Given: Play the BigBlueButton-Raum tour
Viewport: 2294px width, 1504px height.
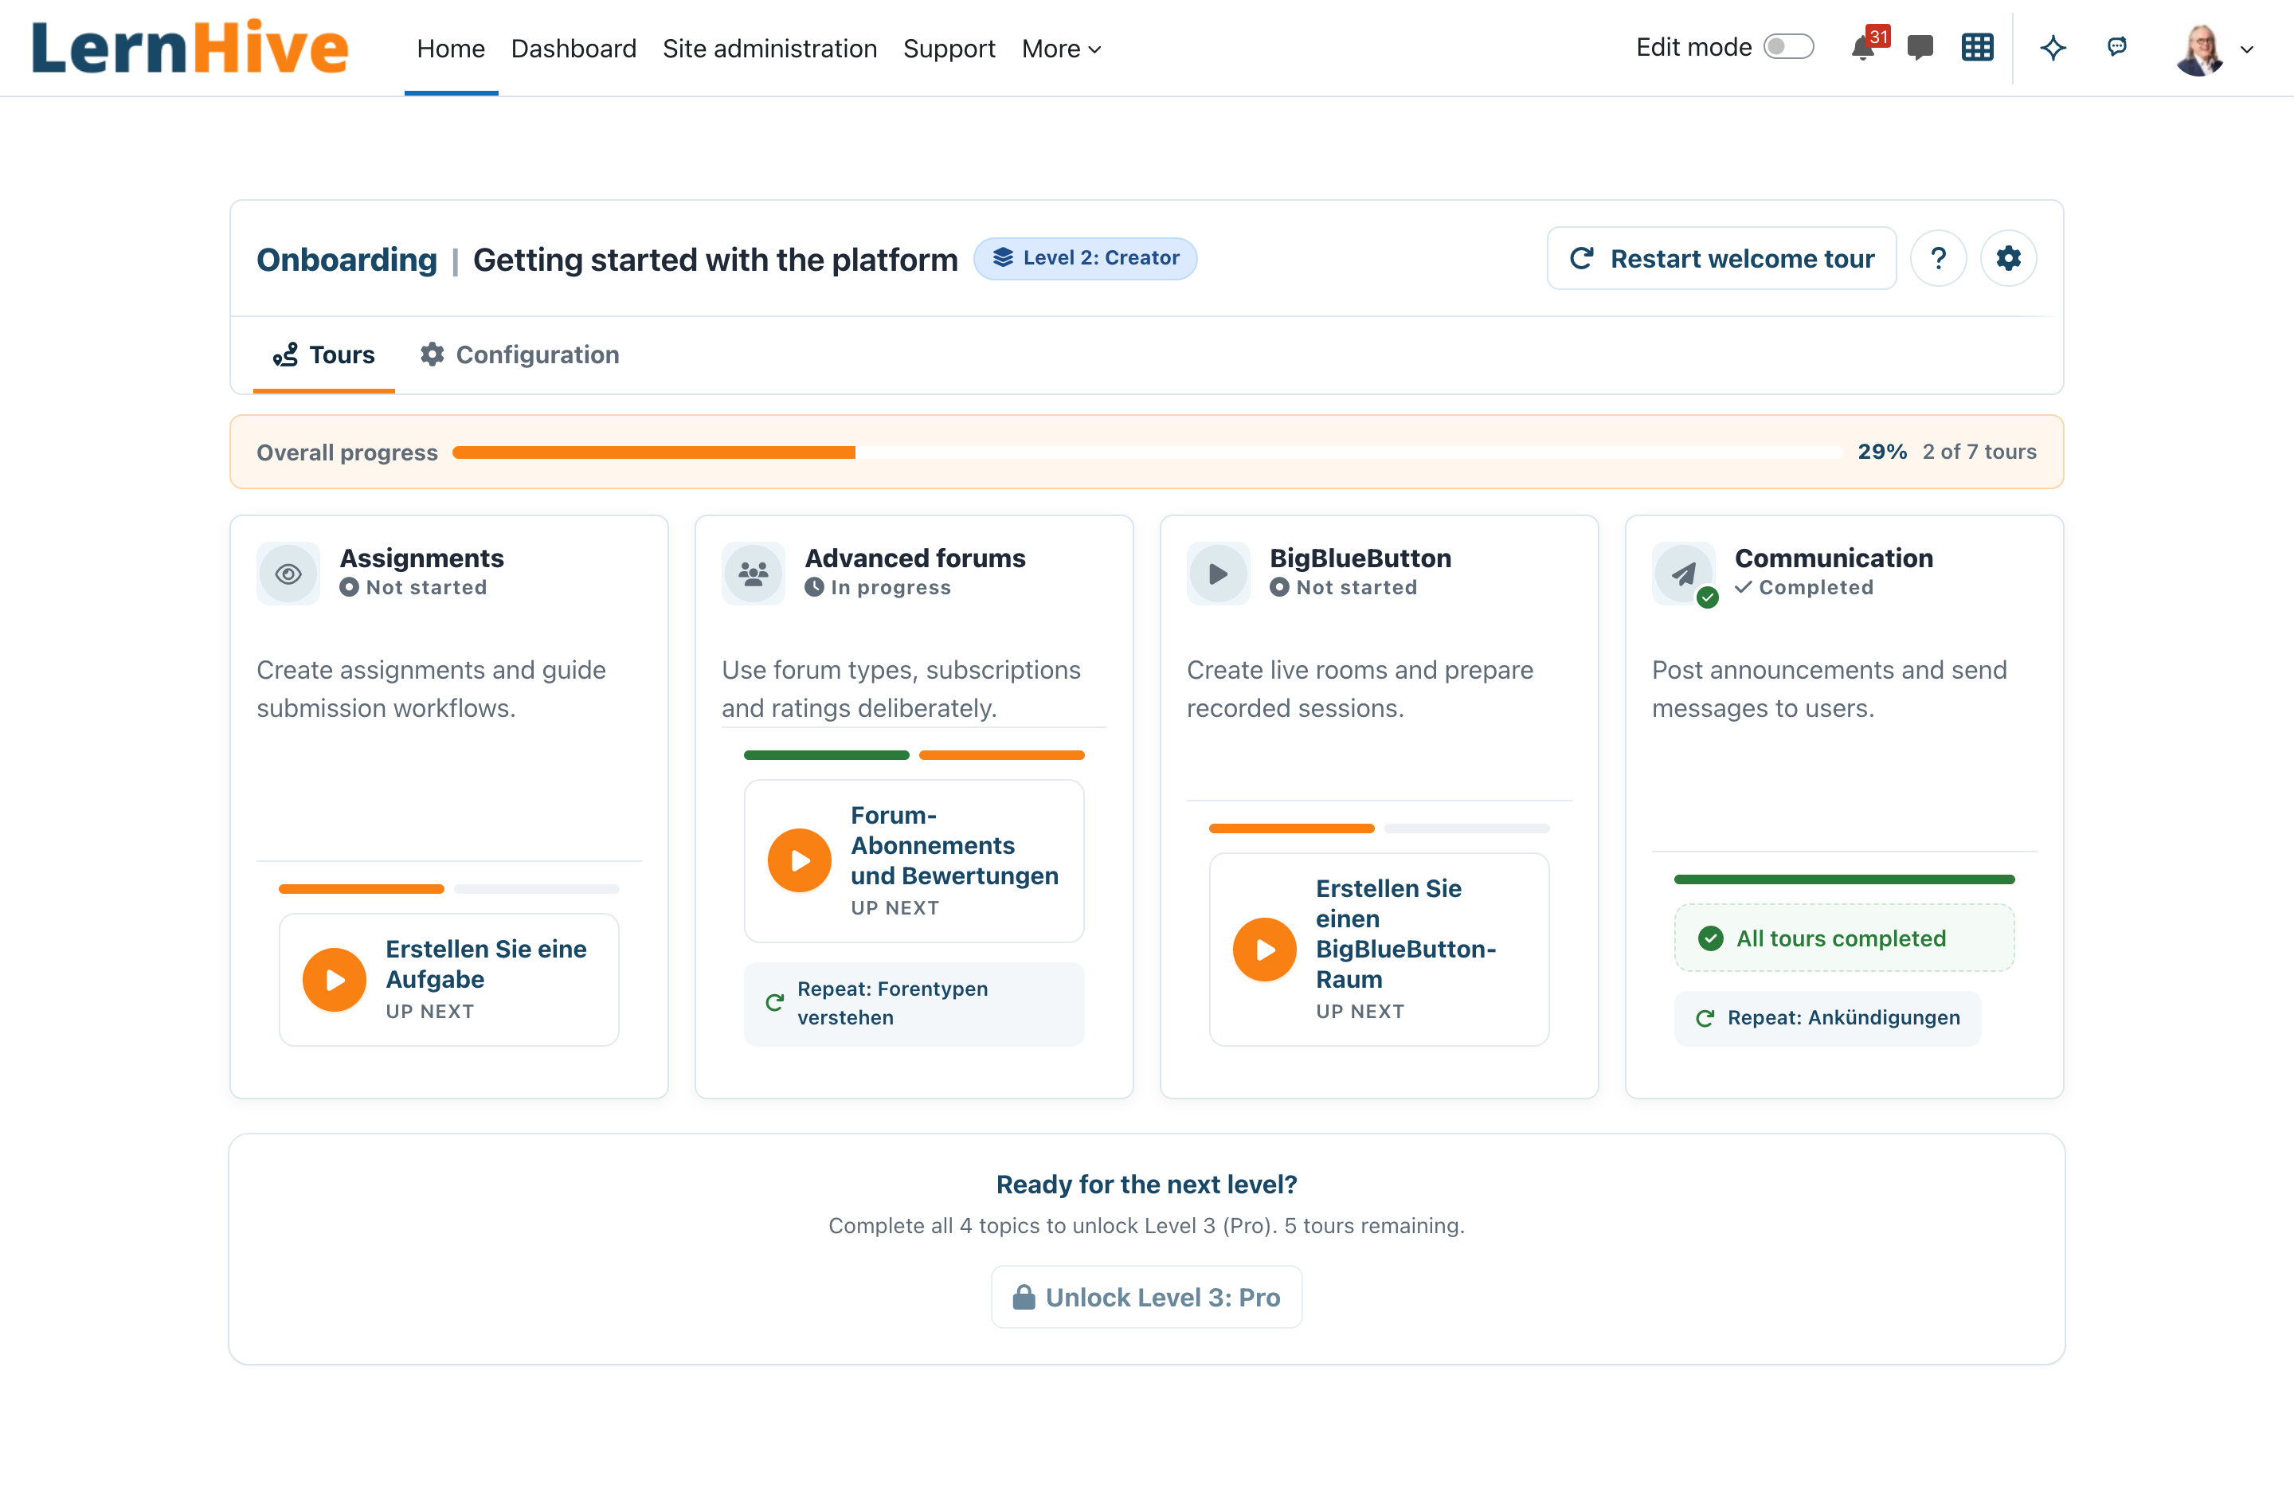Looking at the screenshot, I should (1265, 950).
